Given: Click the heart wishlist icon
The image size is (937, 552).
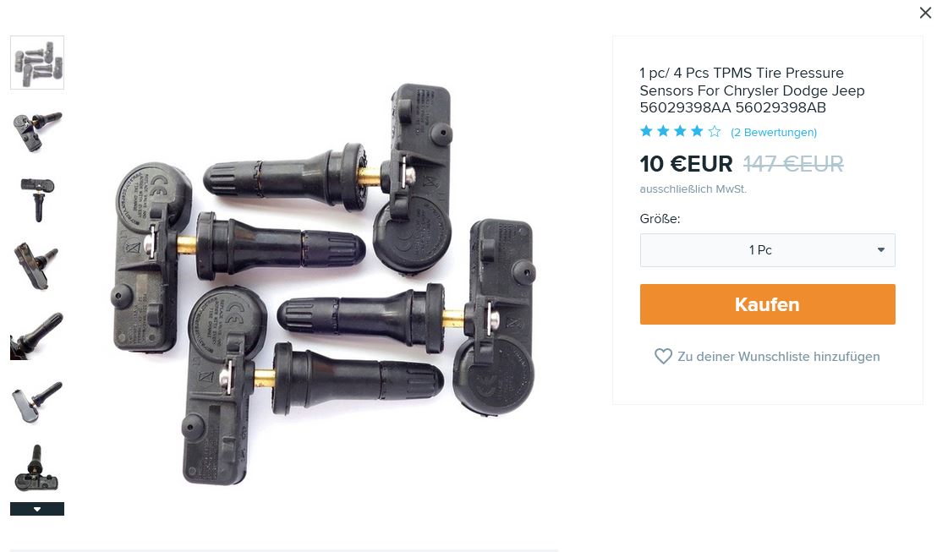Looking at the screenshot, I should (663, 357).
